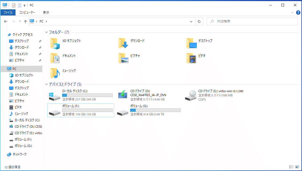Click the Properties icon in quick access toolbar
Image resolution: width=302 pixels, height=171 pixels.
point(13,5)
